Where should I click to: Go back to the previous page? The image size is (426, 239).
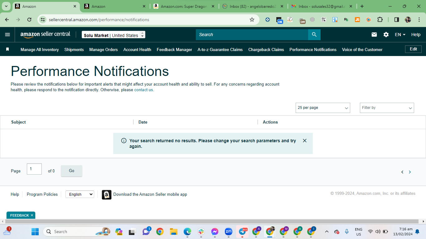click(x=7, y=20)
